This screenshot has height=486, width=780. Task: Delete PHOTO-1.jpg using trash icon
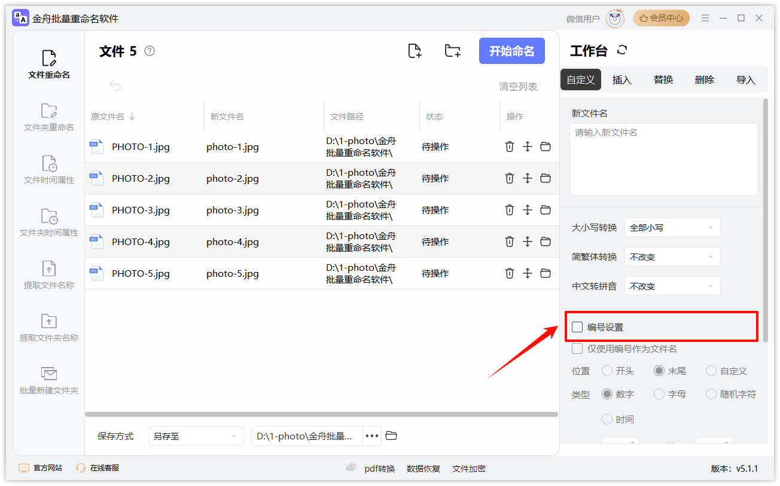[x=510, y=146]
